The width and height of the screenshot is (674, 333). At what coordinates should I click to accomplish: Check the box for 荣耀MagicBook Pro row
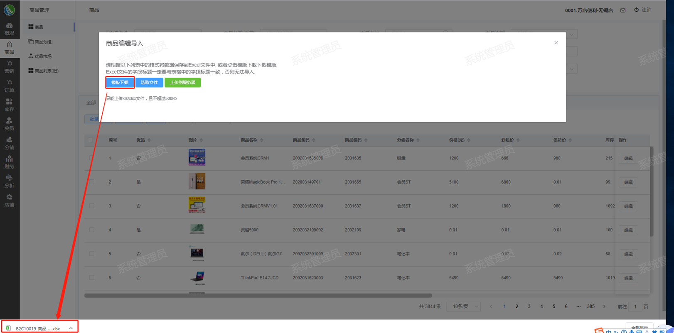coord(91,182)
